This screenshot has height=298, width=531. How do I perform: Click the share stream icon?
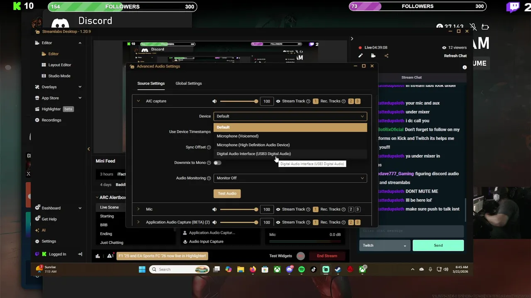click(x=386, y=56)
